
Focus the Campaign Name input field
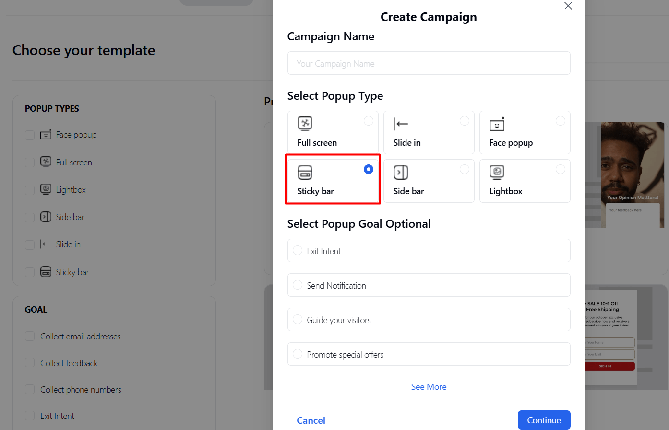tap(429, 63)
